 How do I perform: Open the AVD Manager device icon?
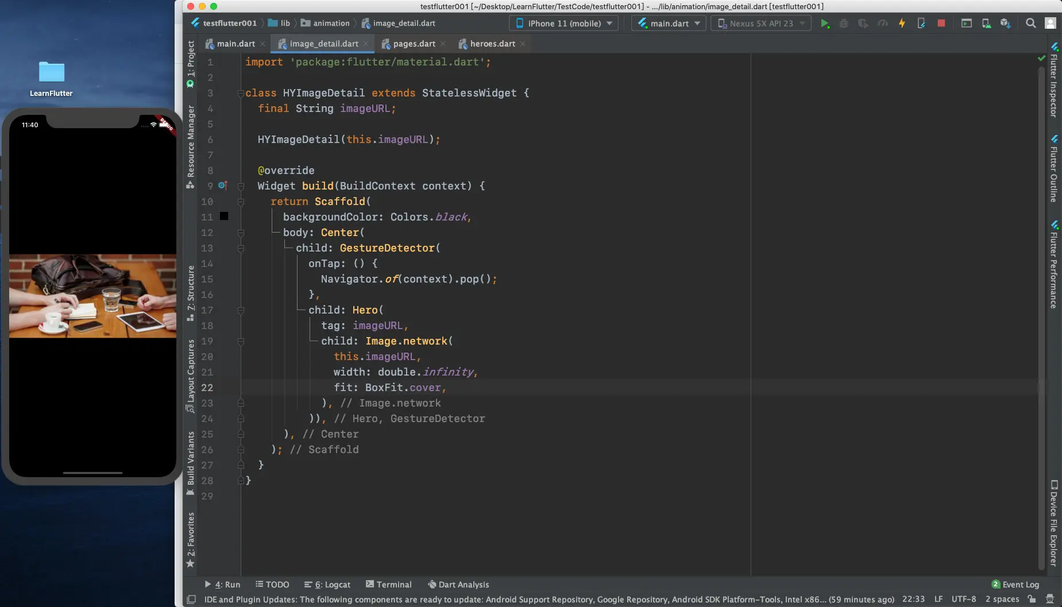[986, 24]
